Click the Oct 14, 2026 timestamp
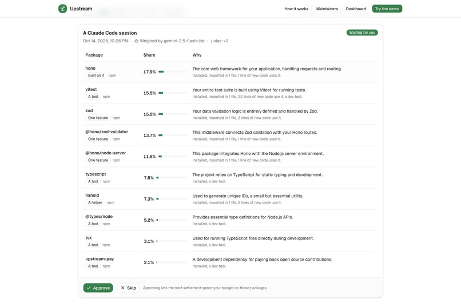The image size is (461, 307). pyautogui.click(x=106, y=41)
